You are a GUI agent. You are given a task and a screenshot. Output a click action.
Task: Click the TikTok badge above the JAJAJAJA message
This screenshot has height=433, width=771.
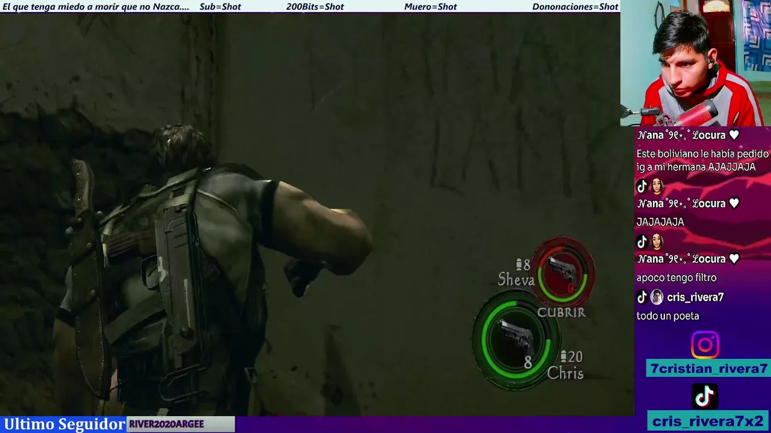[x=641, y=186]
